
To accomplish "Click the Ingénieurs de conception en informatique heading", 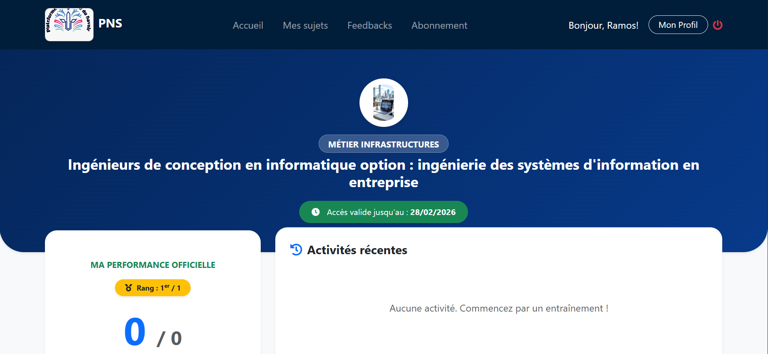I will pyautogui.click(x=384, y=173).
